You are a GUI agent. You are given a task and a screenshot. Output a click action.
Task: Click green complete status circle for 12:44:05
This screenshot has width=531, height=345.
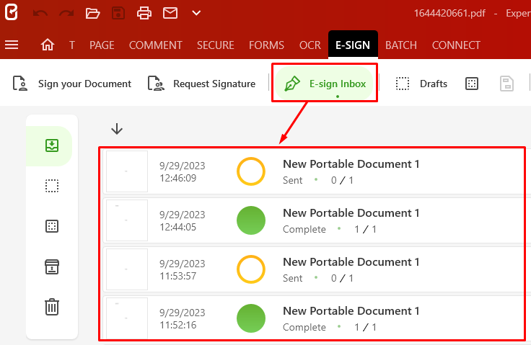251,220
